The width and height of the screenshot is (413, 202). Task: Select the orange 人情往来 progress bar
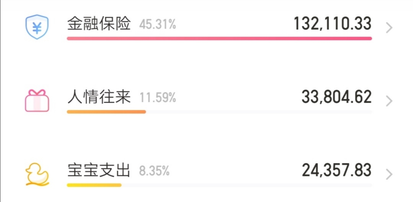[x=106, y=112]
